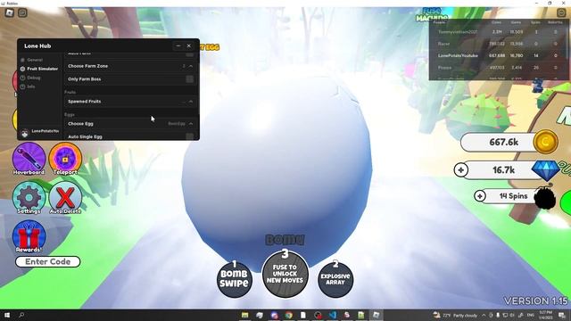571x321 pixels.
Task: Open the Roblox chat icon
Action: 22,12
